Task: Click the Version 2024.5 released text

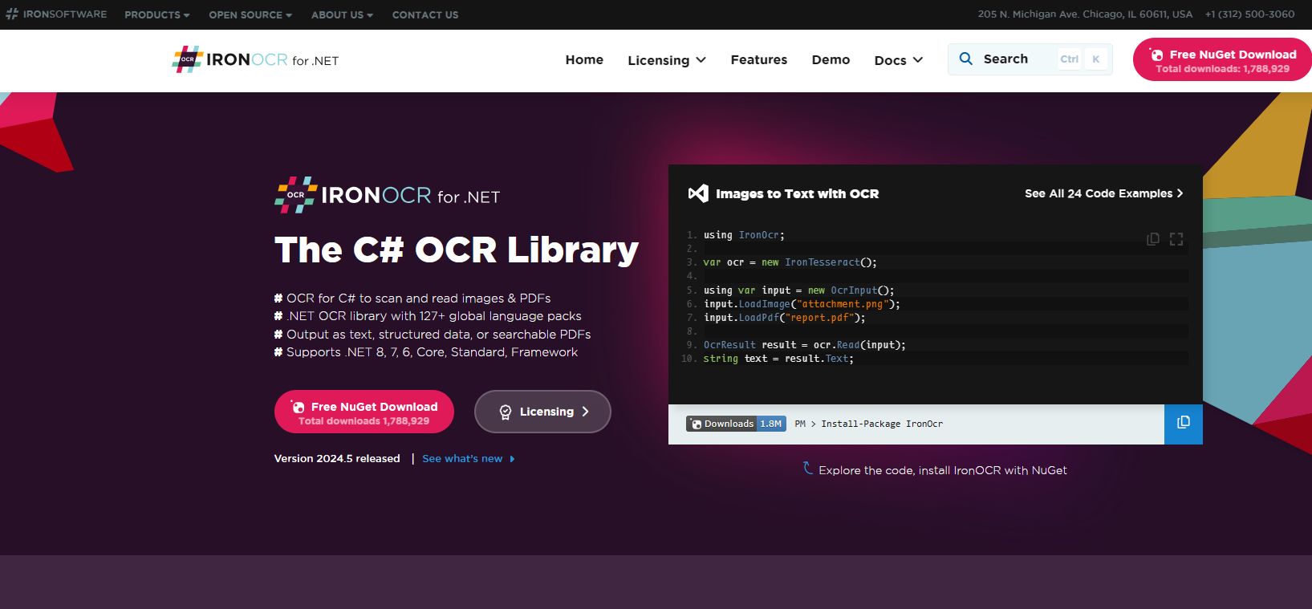Action: (x=337, y=459)
